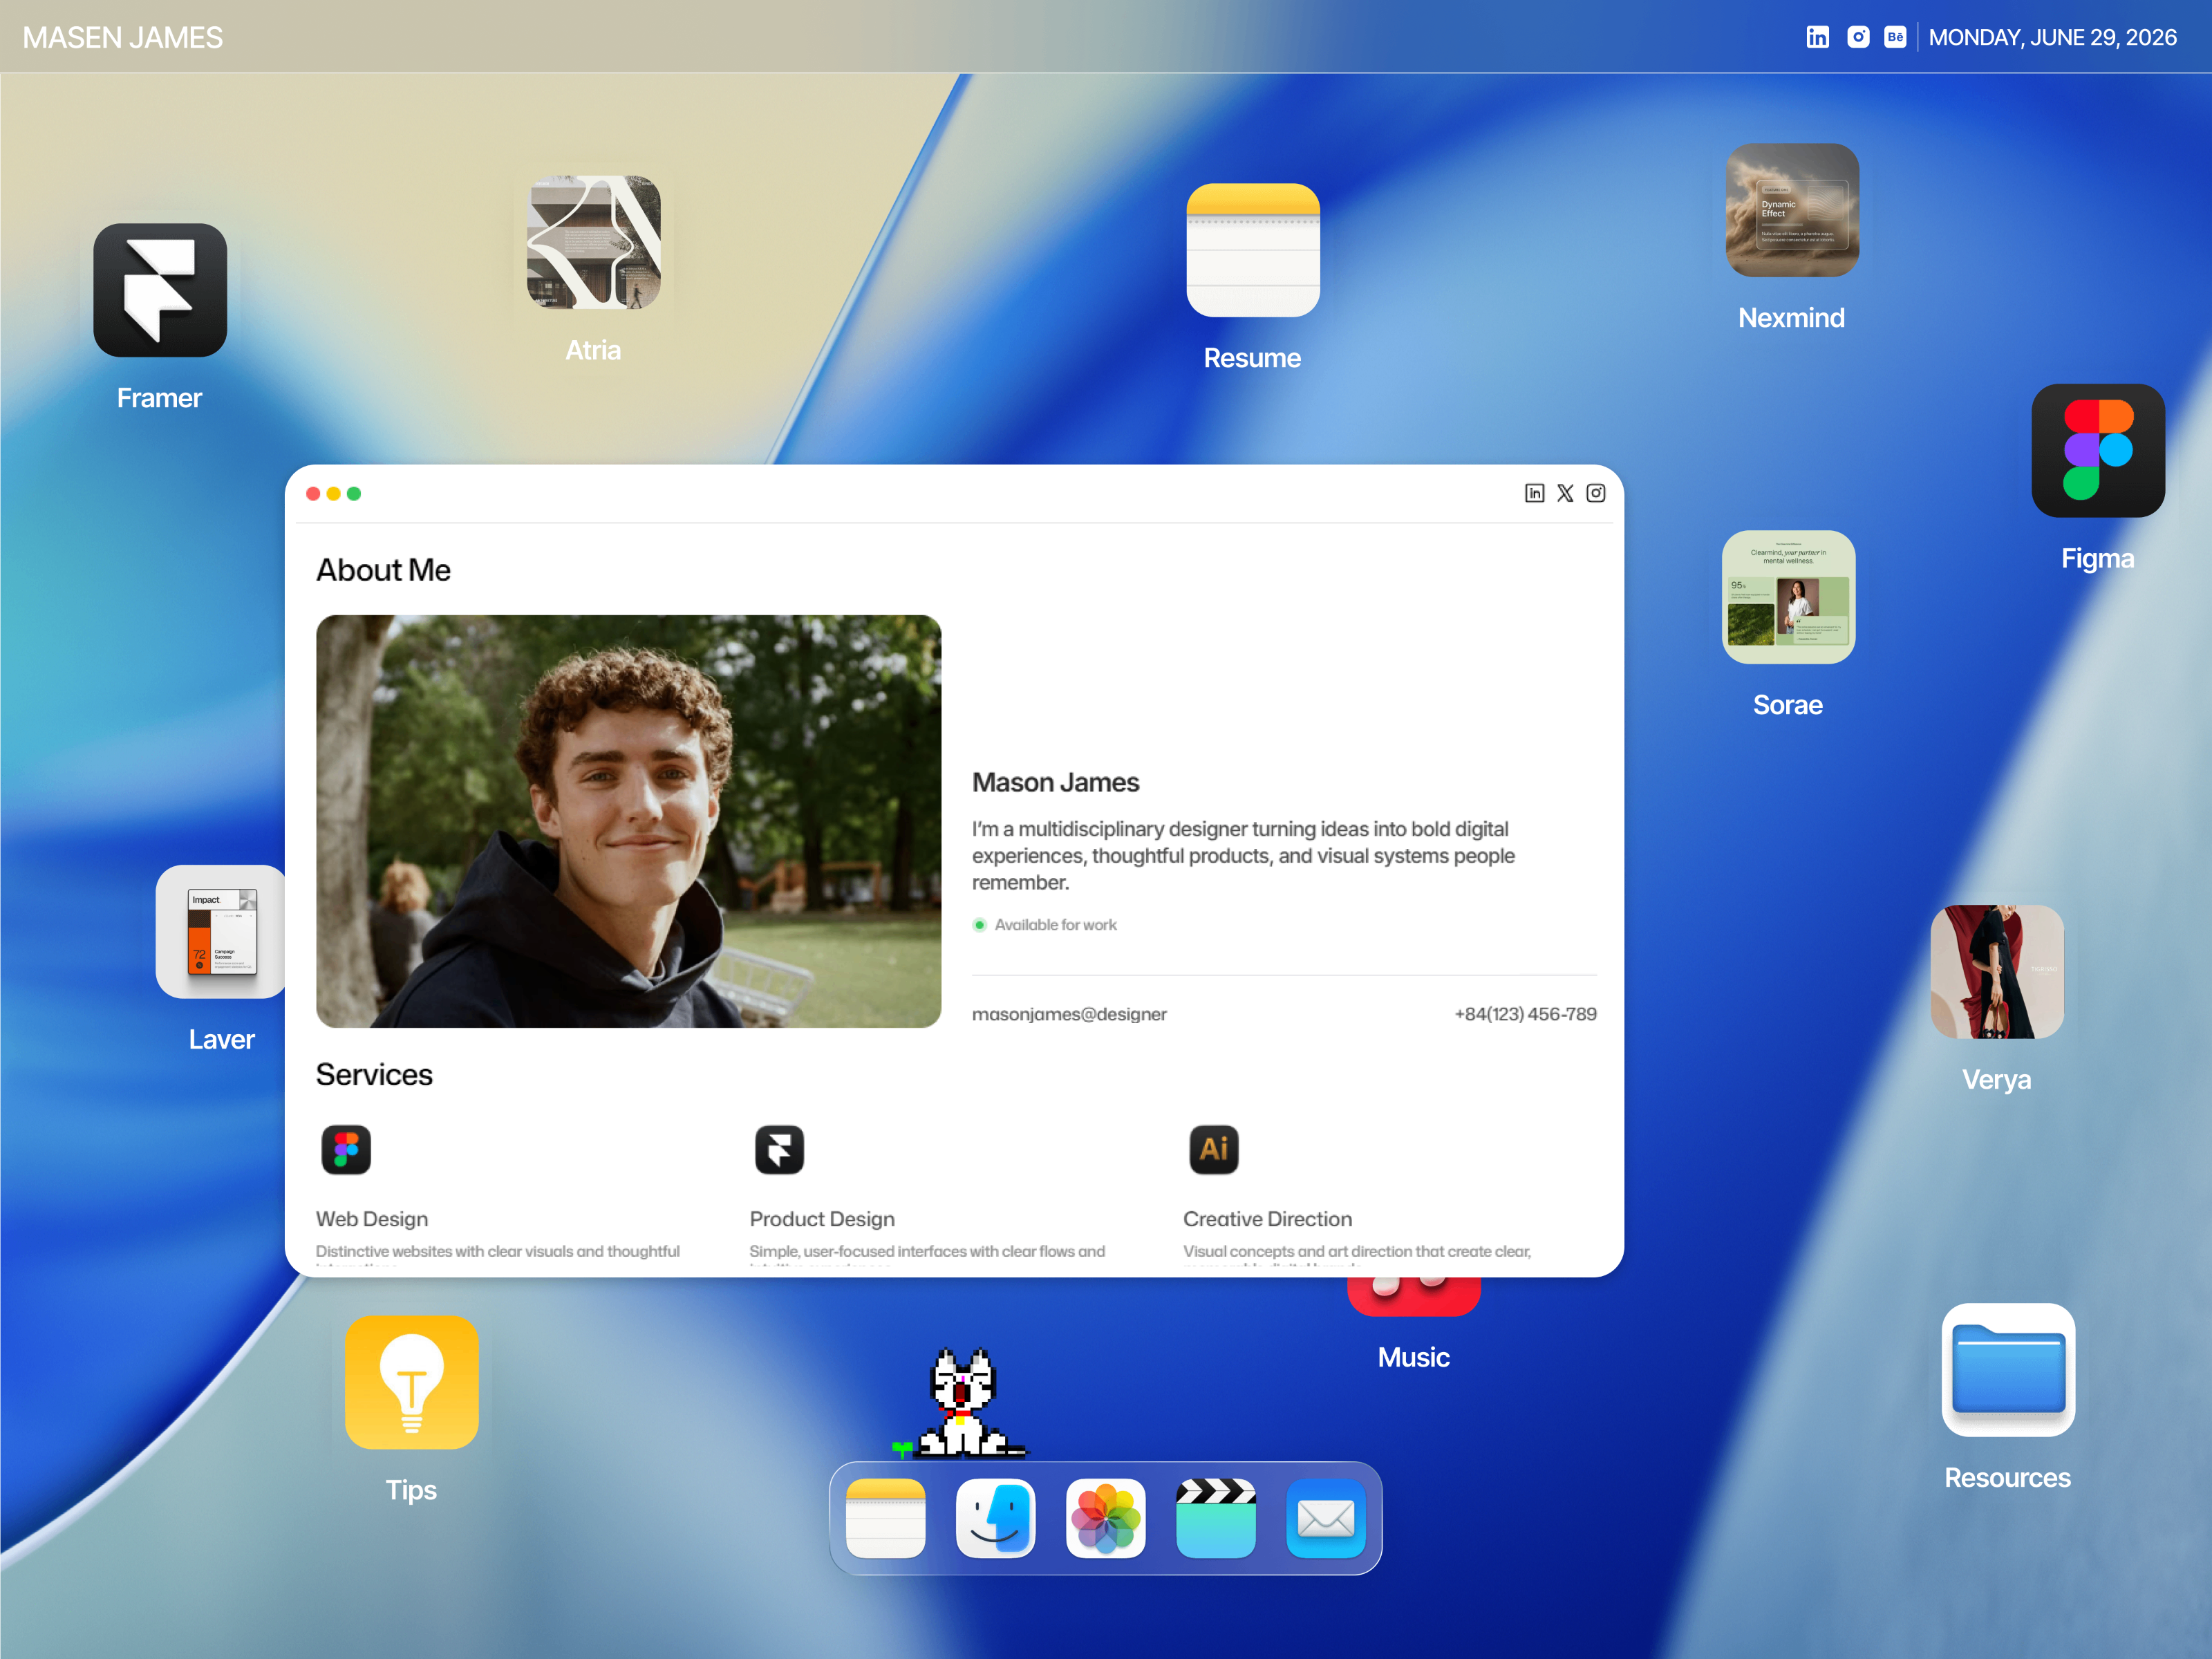Open the Verya project icon

pos(1997,972)
